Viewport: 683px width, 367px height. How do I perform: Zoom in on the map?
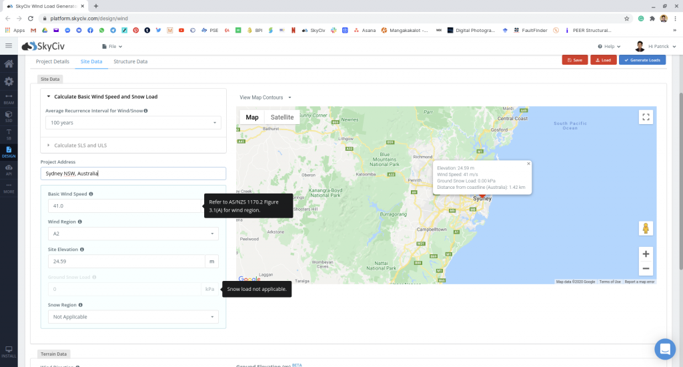click(645, 254)
